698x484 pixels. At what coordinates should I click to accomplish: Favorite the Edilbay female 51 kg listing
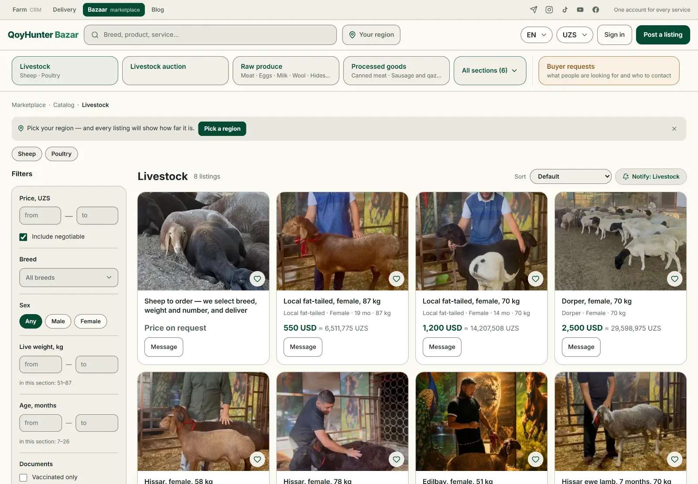click(536, 459)
